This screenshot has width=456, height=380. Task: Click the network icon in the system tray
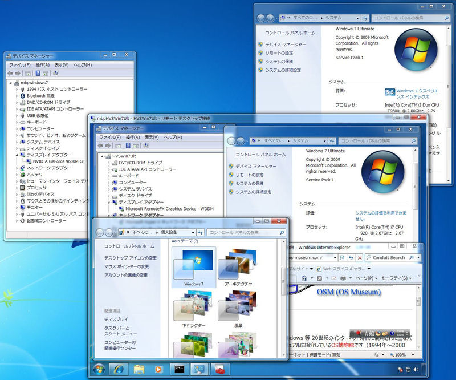click(x=408, y=370)
